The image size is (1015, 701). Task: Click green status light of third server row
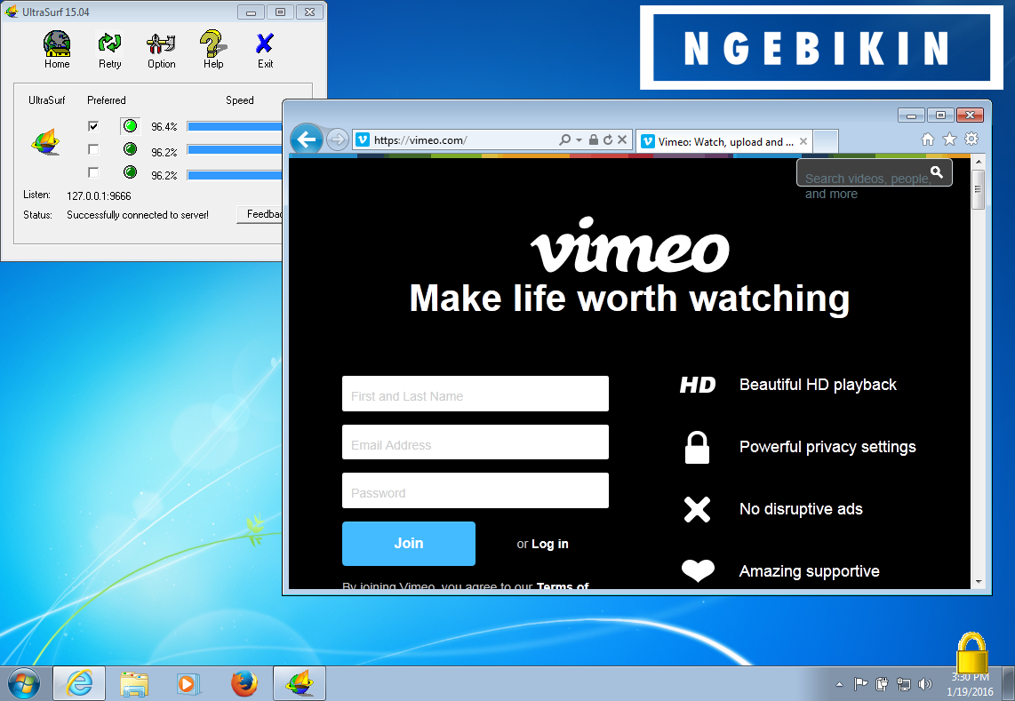[130, 171]
